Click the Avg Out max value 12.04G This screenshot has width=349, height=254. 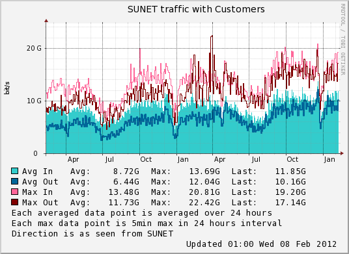click(x=204, y=182)
